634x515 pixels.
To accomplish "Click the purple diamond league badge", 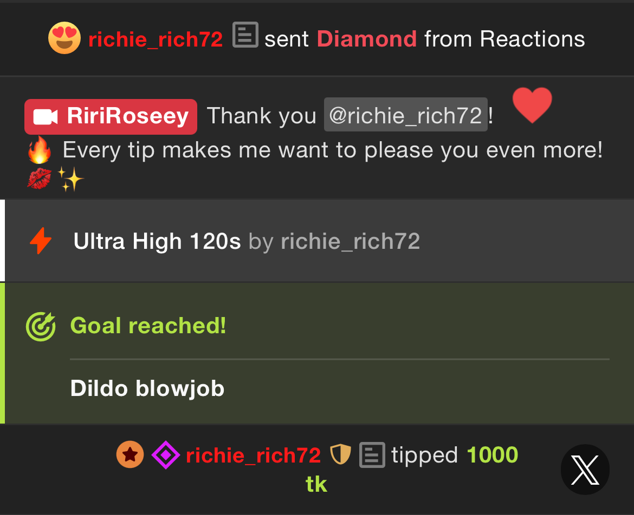I will [x=166, y=455].
